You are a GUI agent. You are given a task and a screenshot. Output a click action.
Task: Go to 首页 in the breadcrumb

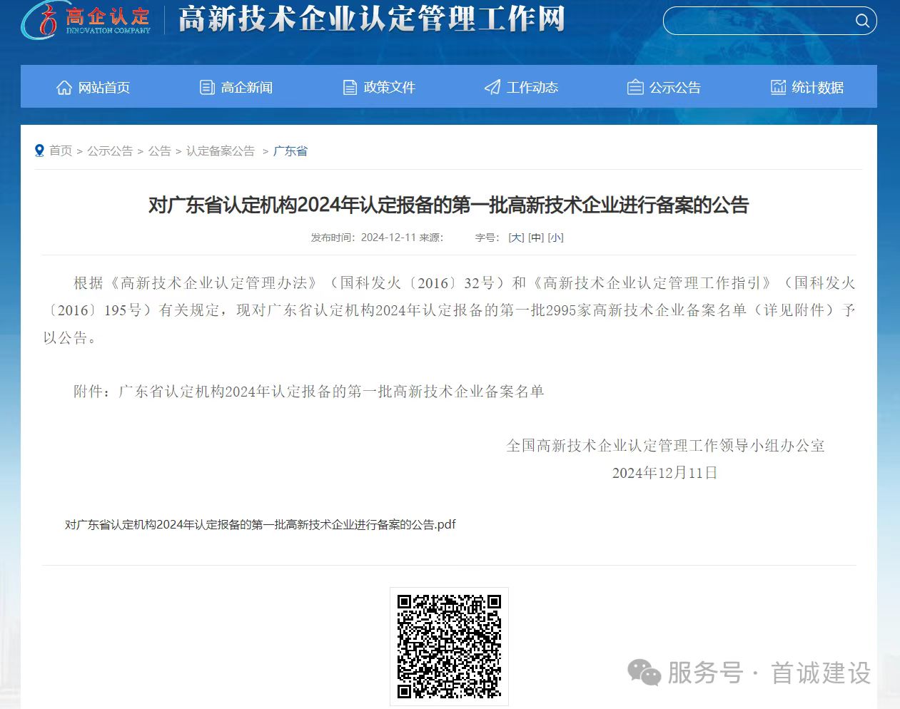pyautogui.click(x=61, y=151)
